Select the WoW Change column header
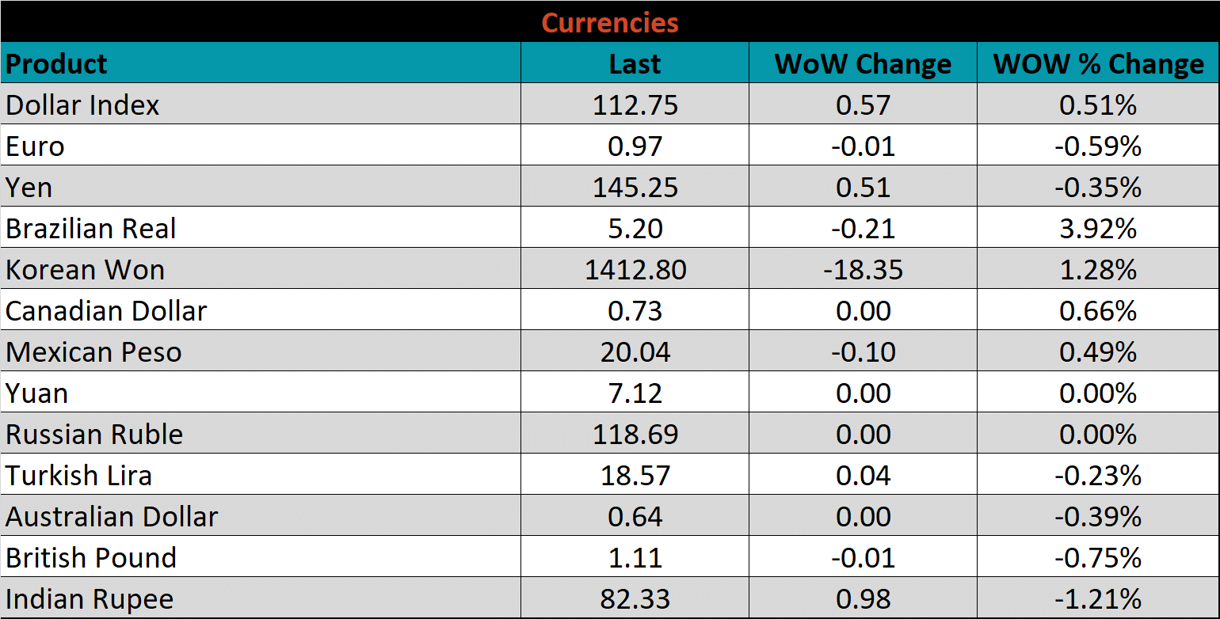The height and width of the screenshot is (619, 1220). [863, 63]
